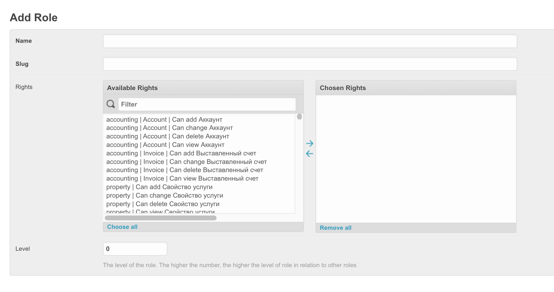Pick 'Account | Can delete Аккаунт' option
Image resolution: width=554 pixels, height=292 pixels.
(168, 136)
